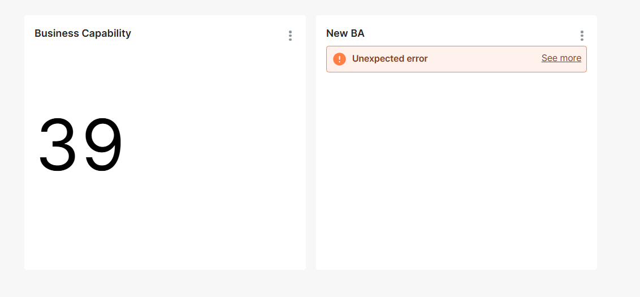Open the Business Capability card options menu
Screen dimensions: 640x297
tap(290, 36)
